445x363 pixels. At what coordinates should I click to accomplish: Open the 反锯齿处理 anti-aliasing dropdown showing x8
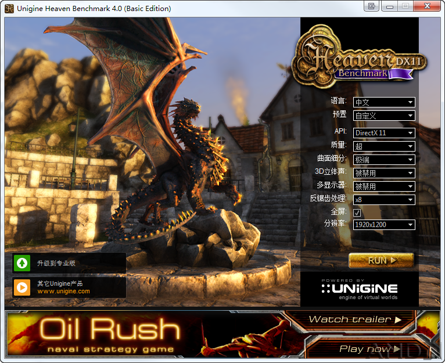[x=384, y=200]
